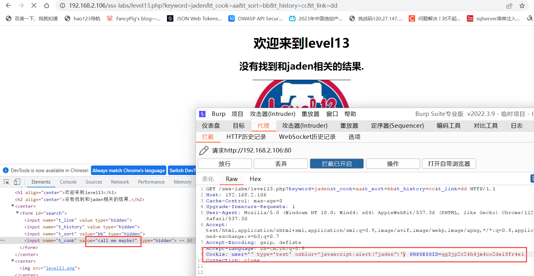Click the 丢弃 drop request button

pos(281,164)
